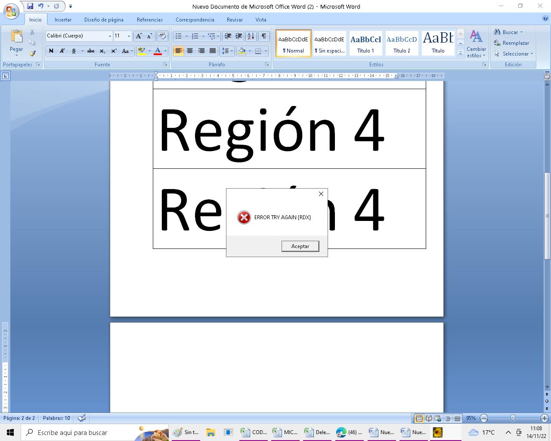551x441 pixels.
Task: Click the Format Painter brush icon
Action: pyautogui.click(x=32, y=53)
